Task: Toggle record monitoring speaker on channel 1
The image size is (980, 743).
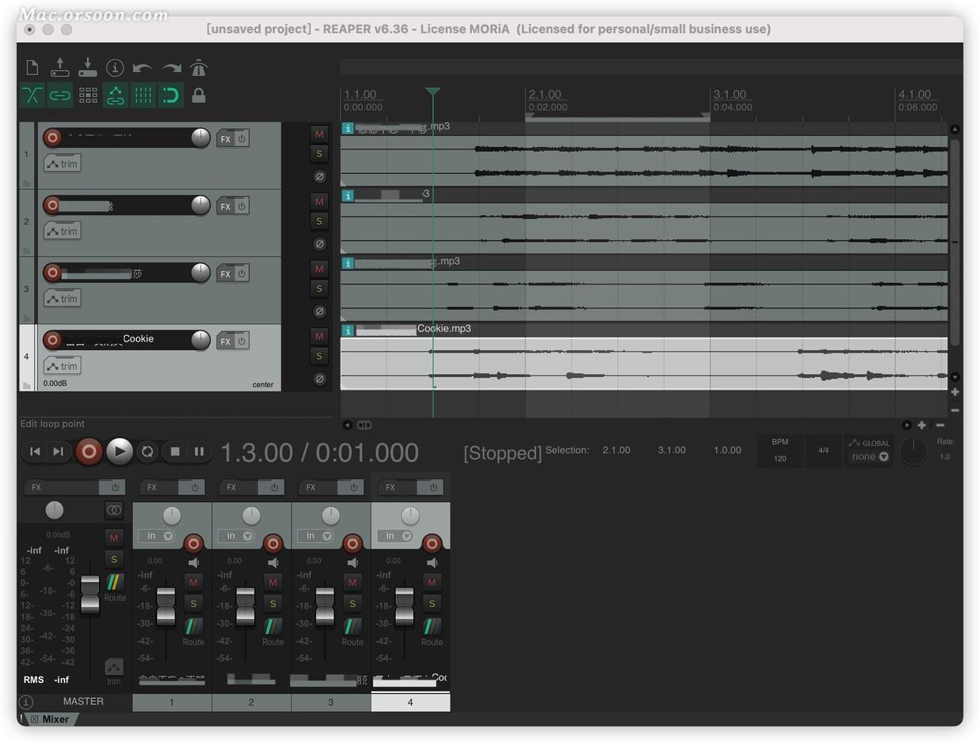Action: click(194, 563)
